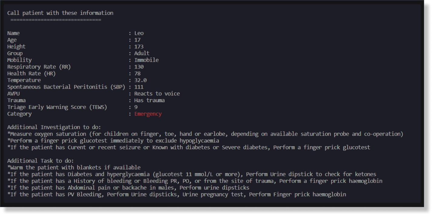Click the 'Additional Task to do:' heading

click(x=41, y=161)
